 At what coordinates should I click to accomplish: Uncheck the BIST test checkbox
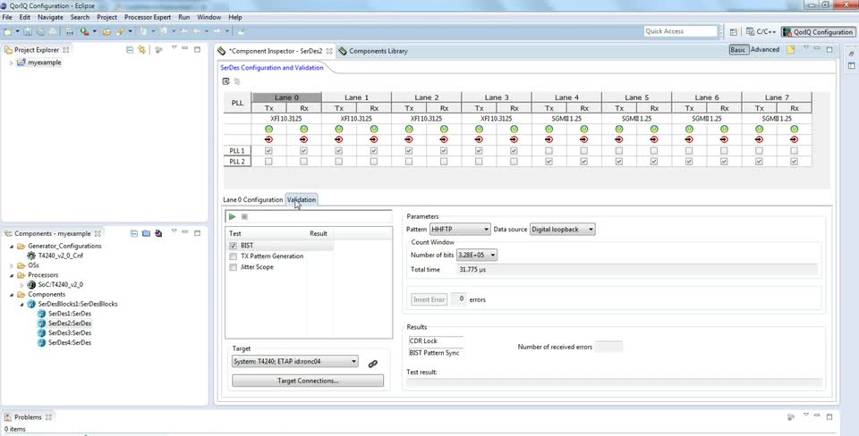234,245
